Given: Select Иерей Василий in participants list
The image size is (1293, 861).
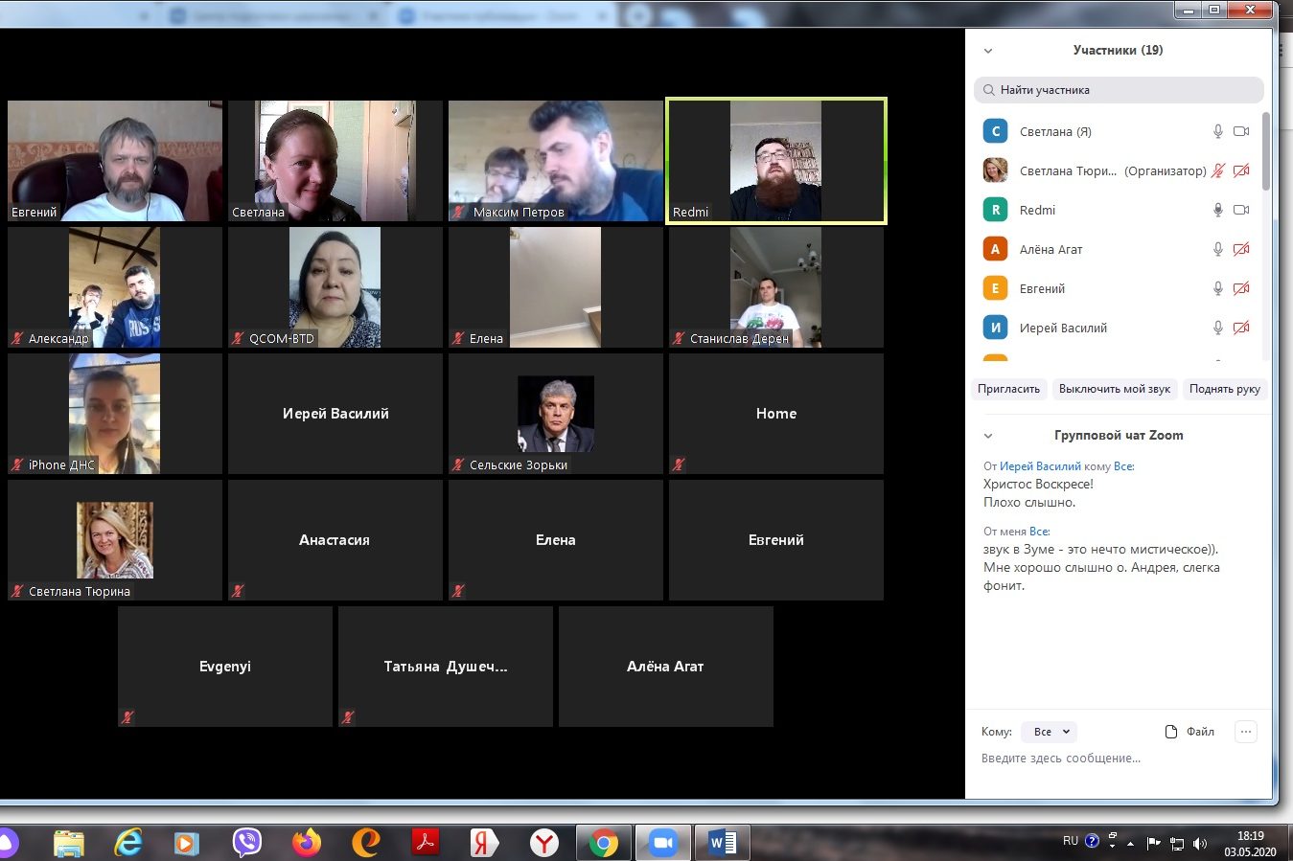Looking at the screenshot, I should click(x=1063, y=328).
